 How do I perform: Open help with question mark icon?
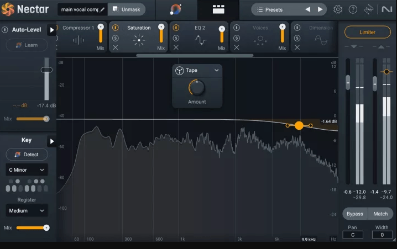coord(353,9)
